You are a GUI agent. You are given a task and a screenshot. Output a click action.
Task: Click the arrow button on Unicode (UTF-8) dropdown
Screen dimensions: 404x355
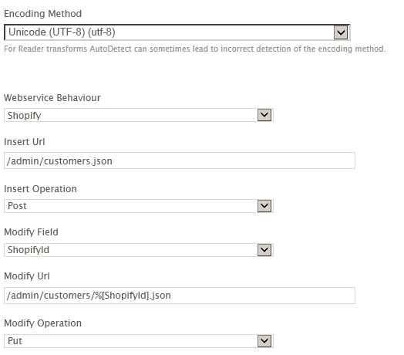341,32
